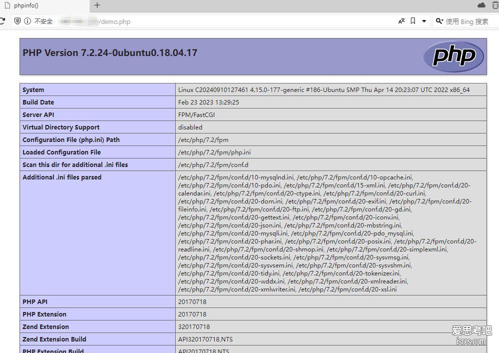499x353 pixels.
Task: Select the Zend Extension label
Action: tap(46, 327)
